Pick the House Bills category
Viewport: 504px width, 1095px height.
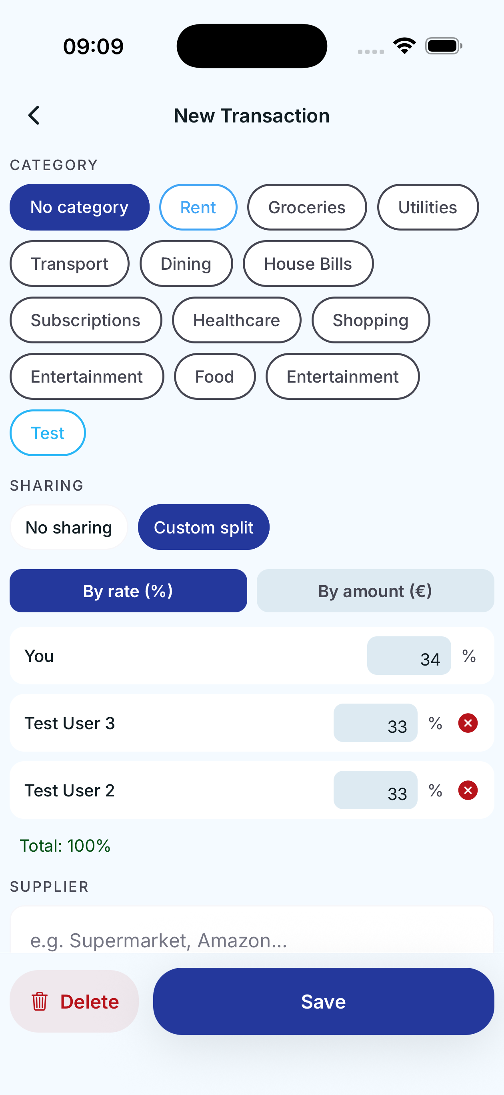[308, 264]
